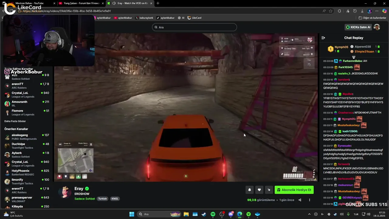389x219 pixels.
Task: Click username Eynasude in chat
Action: (344, 146)
